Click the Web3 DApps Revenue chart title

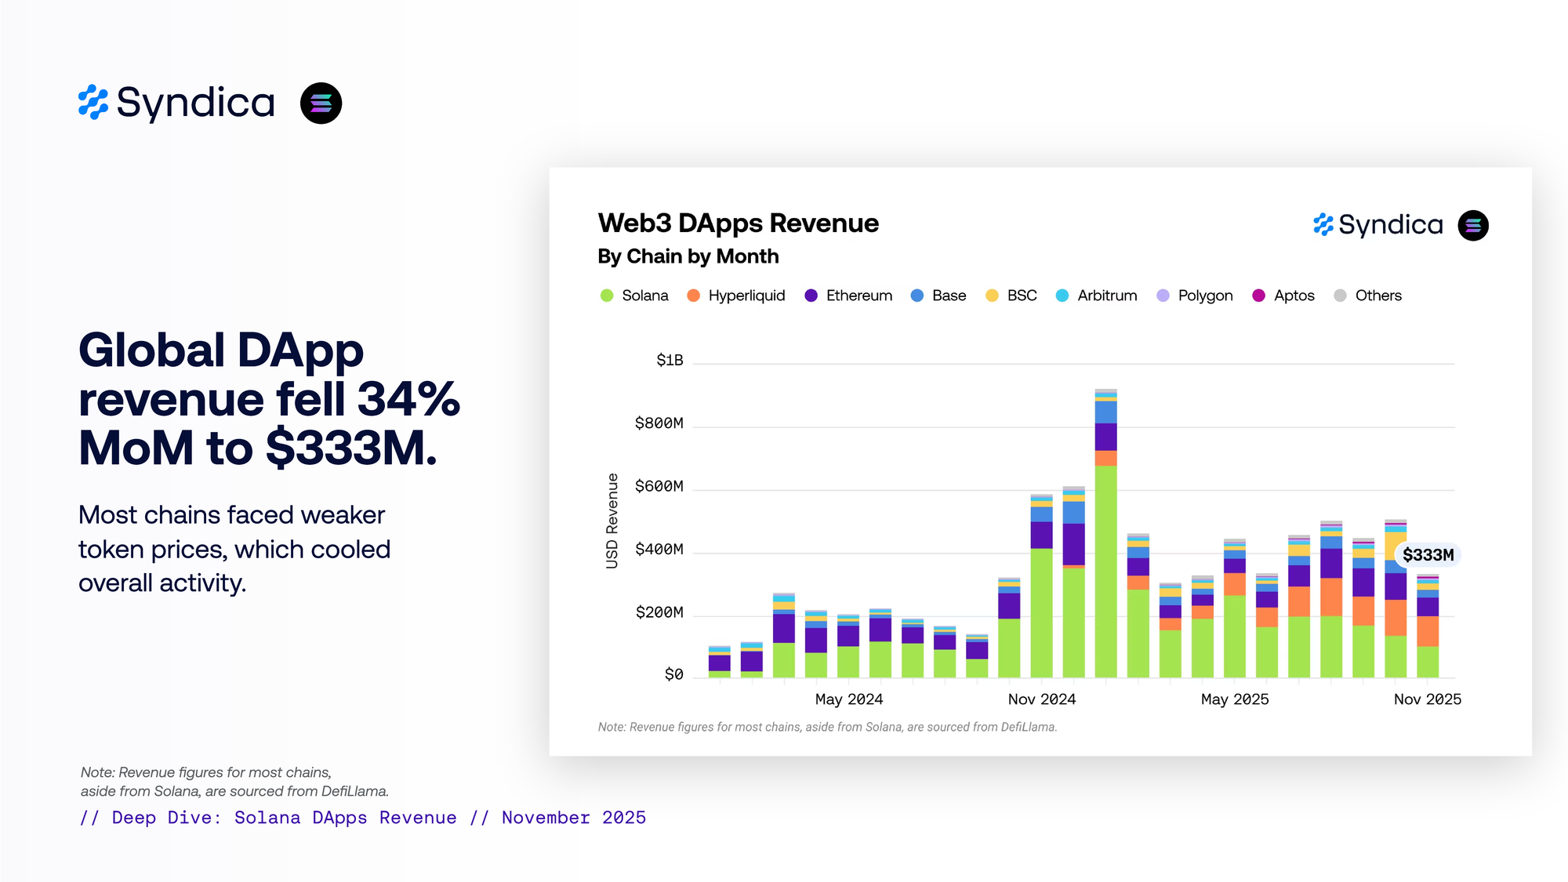(738, 223)
